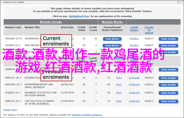Click the credit value 15 for UMOCB4-15-M
The width and height of the screenshot is (184, 118).
(84, 39)
